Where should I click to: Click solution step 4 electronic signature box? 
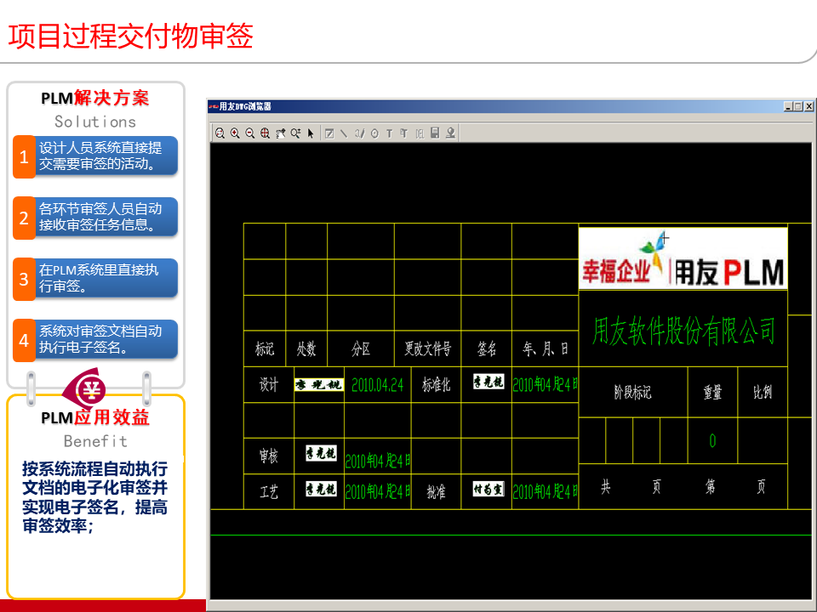pyautogui.click(x=95, y=340)
